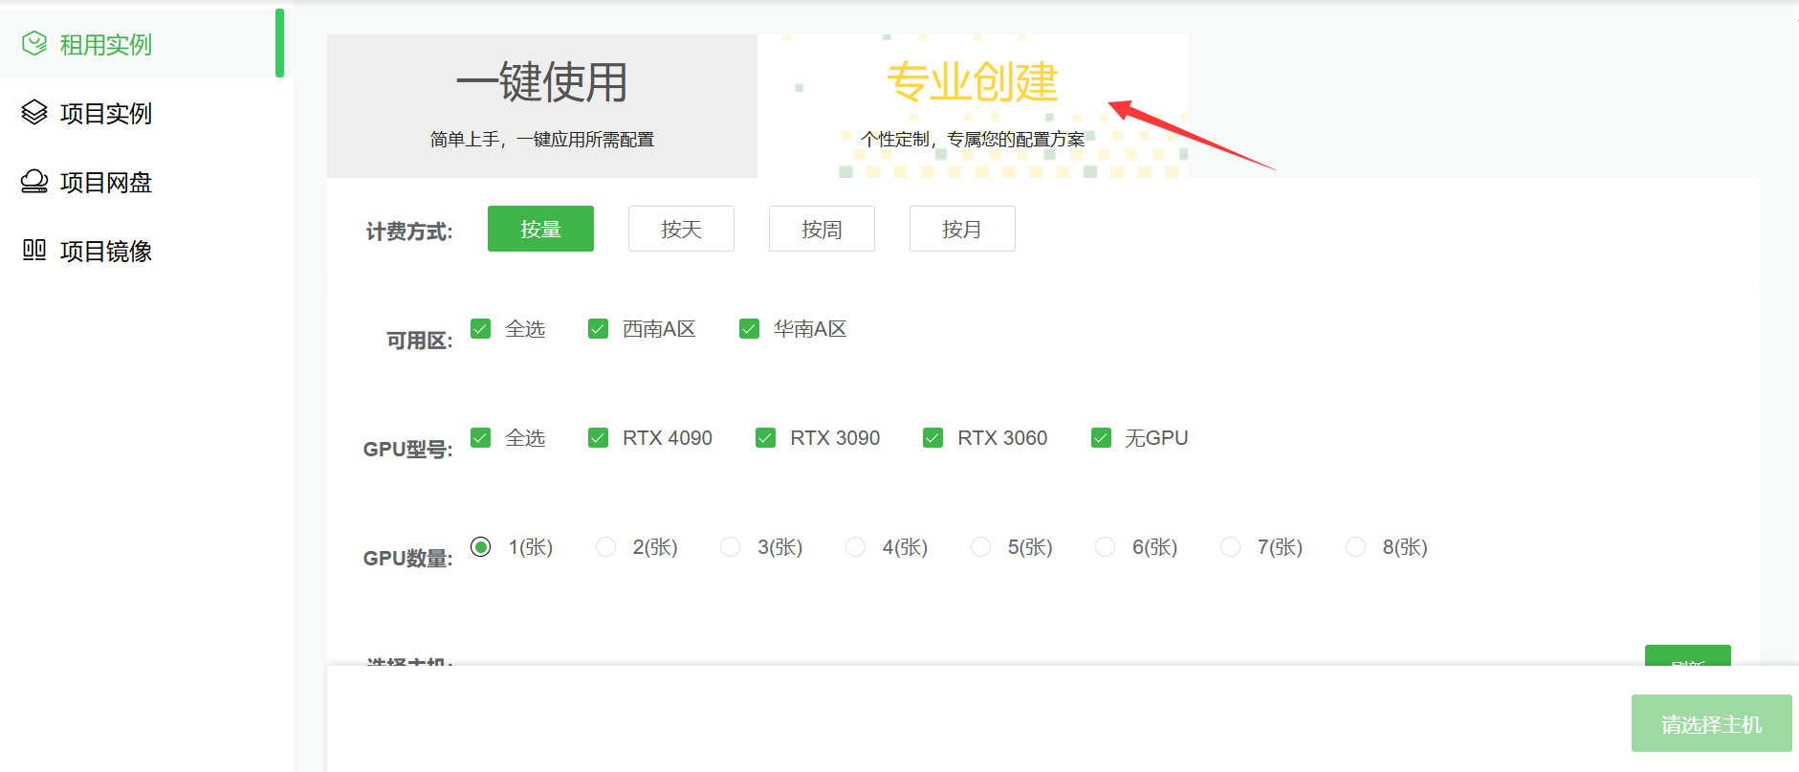Click 简单上手，一键应用所需配置 subtitle text
Viewport: 1799px width, 772px height.
pos(542,140)
